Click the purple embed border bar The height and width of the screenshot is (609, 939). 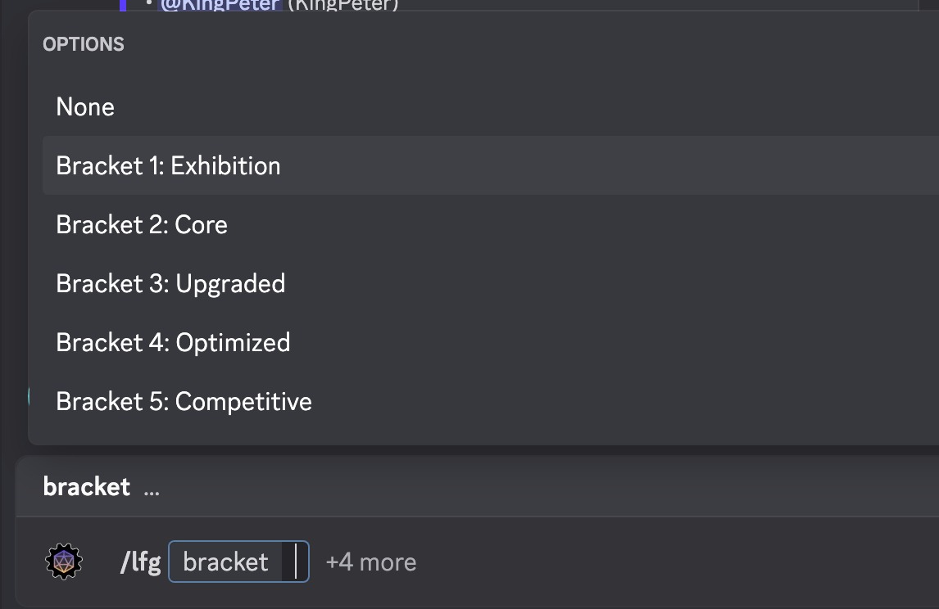click(123, 5)
